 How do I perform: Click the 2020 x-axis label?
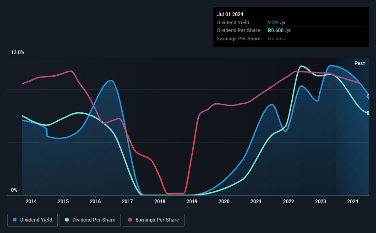point(224,201)
